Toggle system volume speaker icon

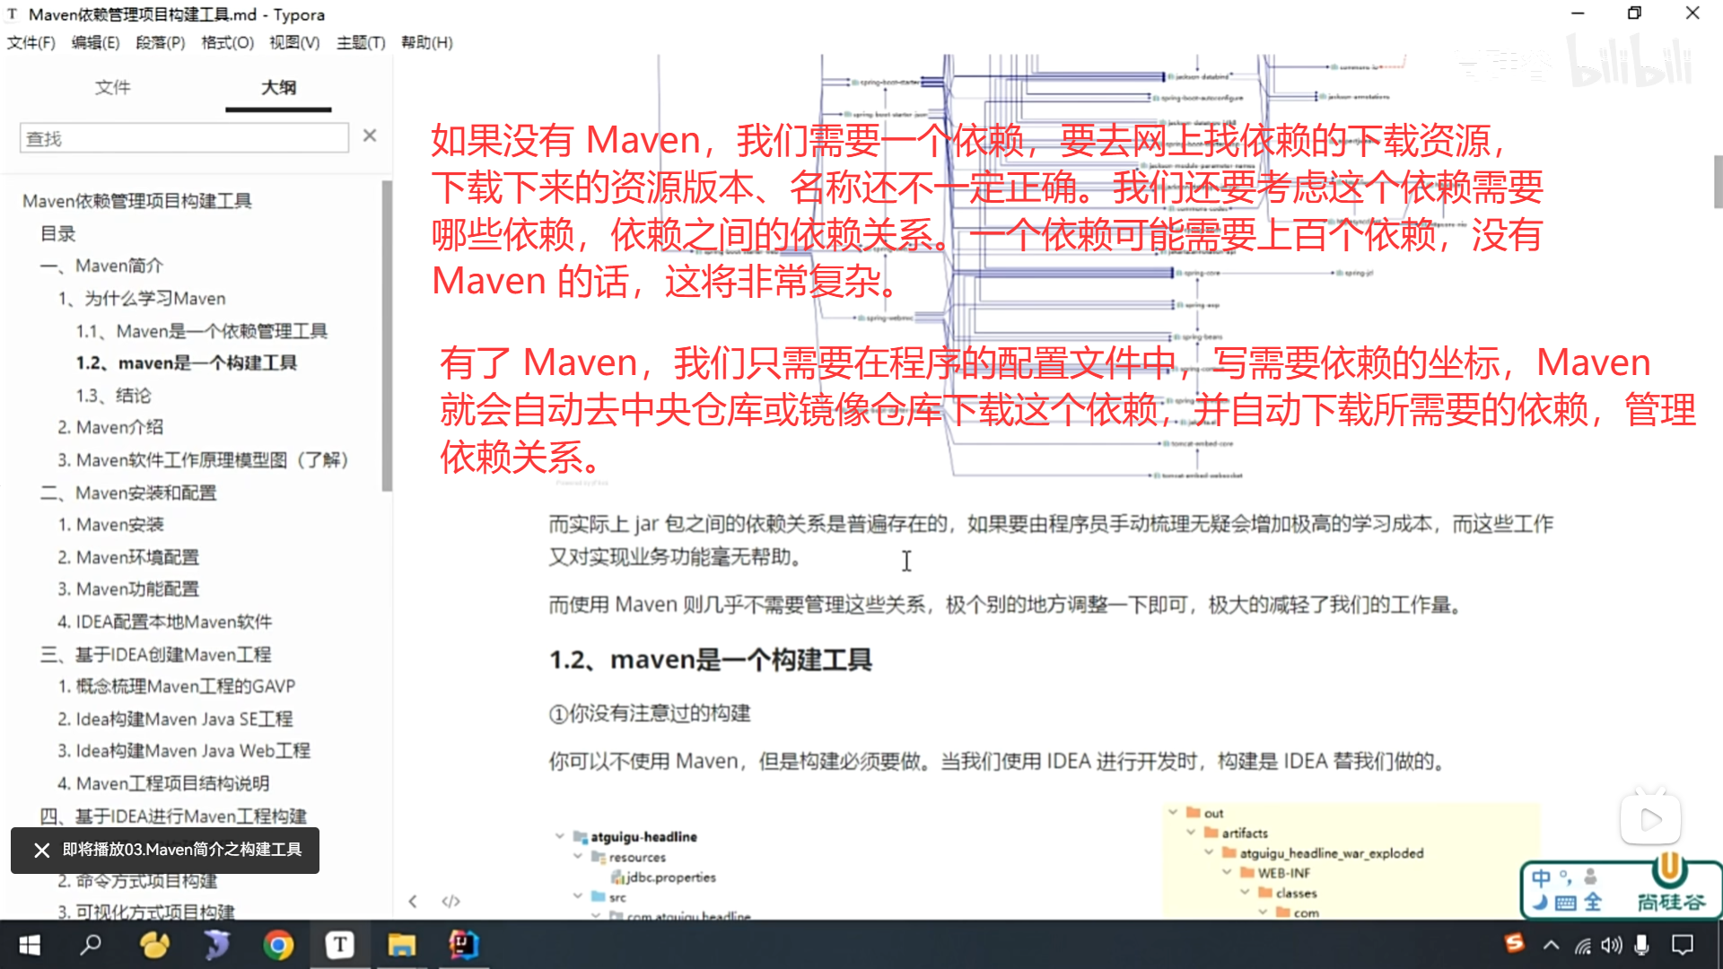coord(1611,945)
